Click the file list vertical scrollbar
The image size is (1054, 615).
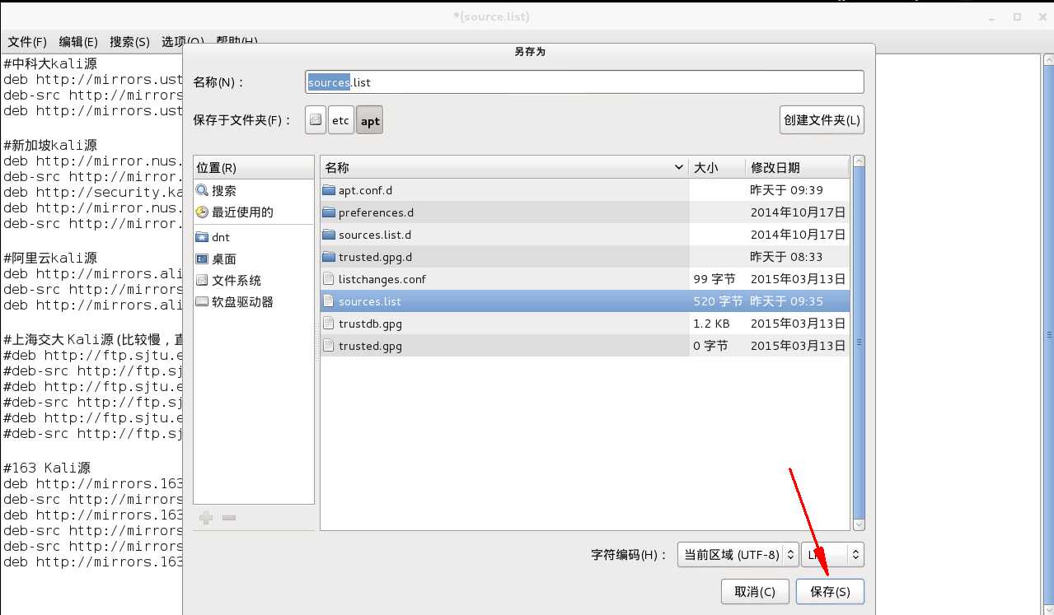click(860, 342)
